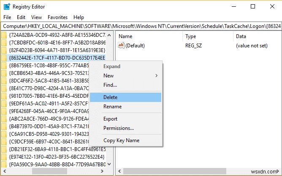Click the folder icon of {F0A590C9-9AA0 key

coord(4,164)
